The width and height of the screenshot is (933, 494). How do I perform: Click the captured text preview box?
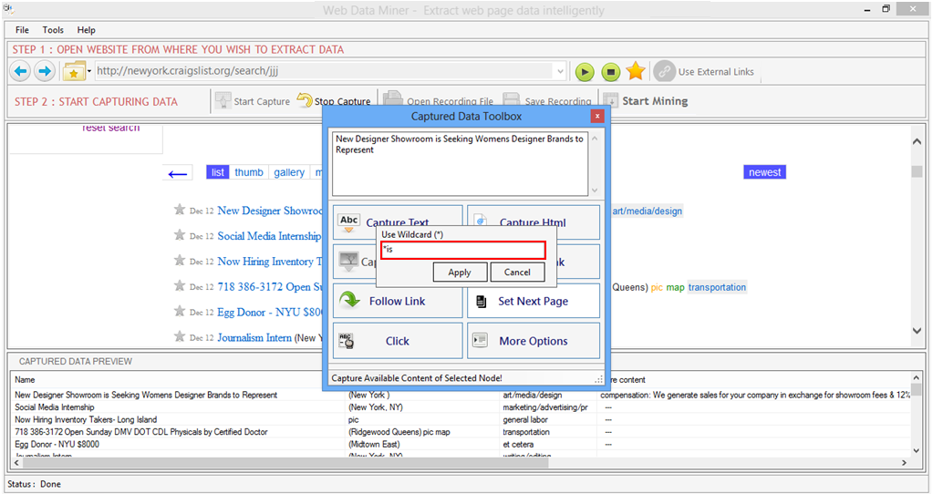point(460,163)
